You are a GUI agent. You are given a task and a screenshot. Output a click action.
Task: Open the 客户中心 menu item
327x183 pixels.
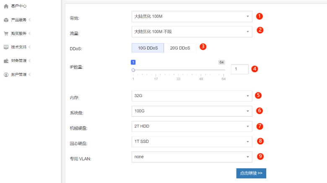[x=19, y=6]
